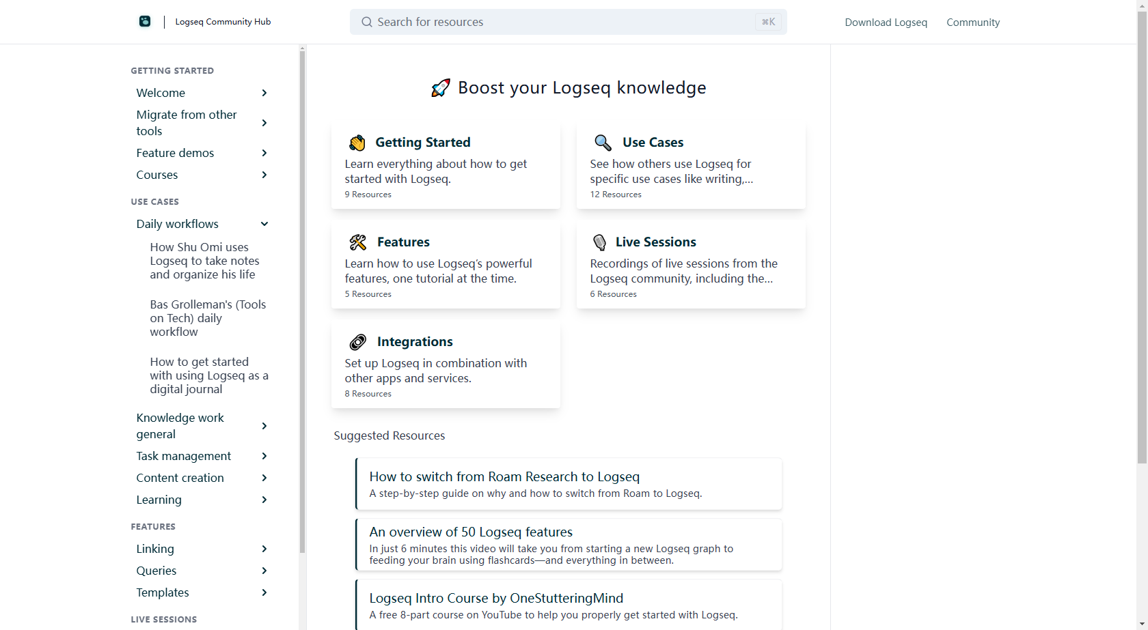
Task: Expand the Welcome sidebar section
Action: (x=264, y=93)
